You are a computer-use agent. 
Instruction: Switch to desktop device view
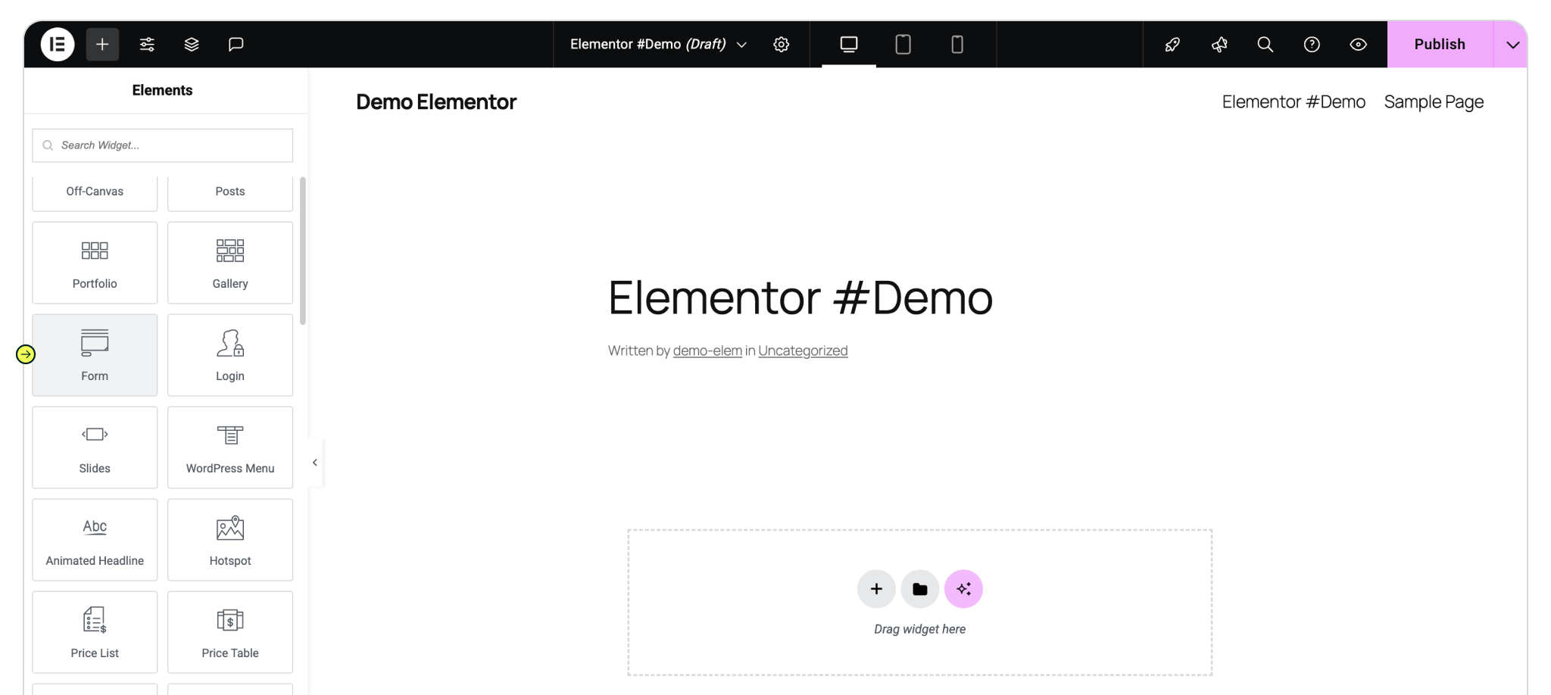coord(849,44)
